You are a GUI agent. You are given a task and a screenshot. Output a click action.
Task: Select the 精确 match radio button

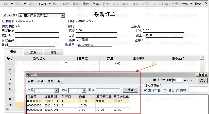coord(177,90)
